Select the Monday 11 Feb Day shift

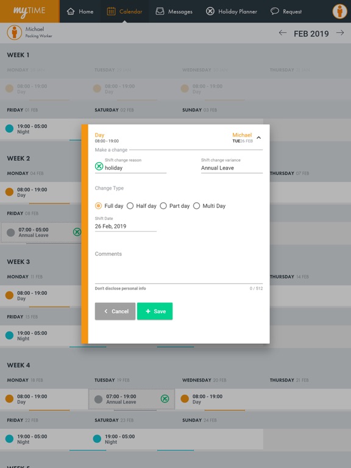tap(41, 296)
